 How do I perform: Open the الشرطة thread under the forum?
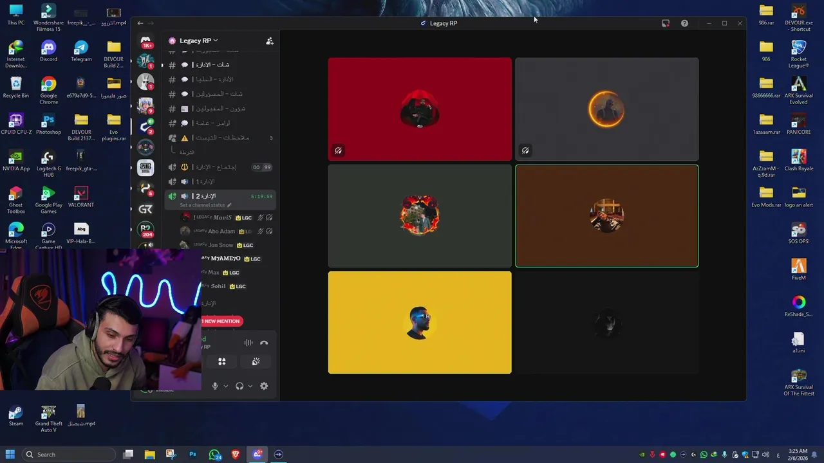pyautogui.click(x=187, y=152)
